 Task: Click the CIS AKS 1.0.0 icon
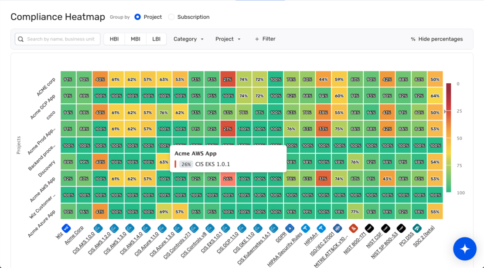click(98, 228)
